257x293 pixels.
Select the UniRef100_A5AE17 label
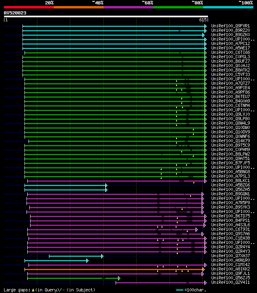click(230, 48)
